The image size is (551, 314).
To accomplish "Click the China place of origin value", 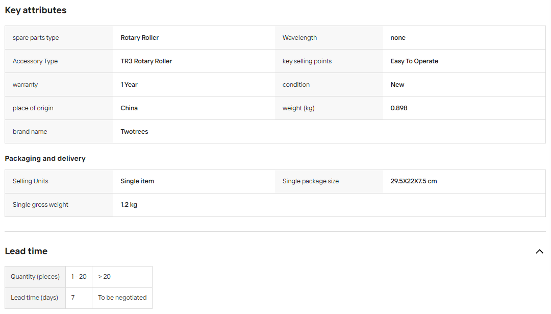I will click(129, 108).
